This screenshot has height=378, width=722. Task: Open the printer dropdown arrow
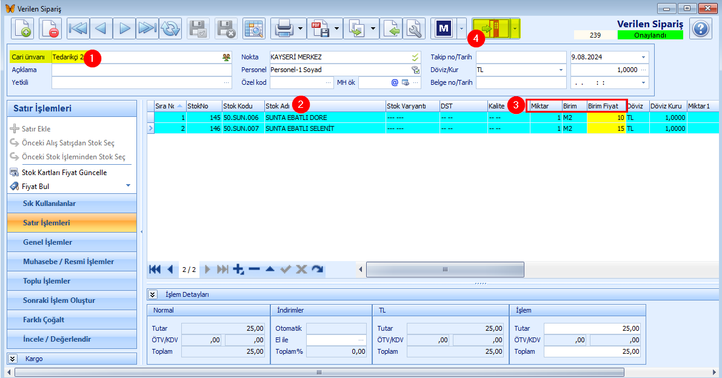tap(300, 28)
